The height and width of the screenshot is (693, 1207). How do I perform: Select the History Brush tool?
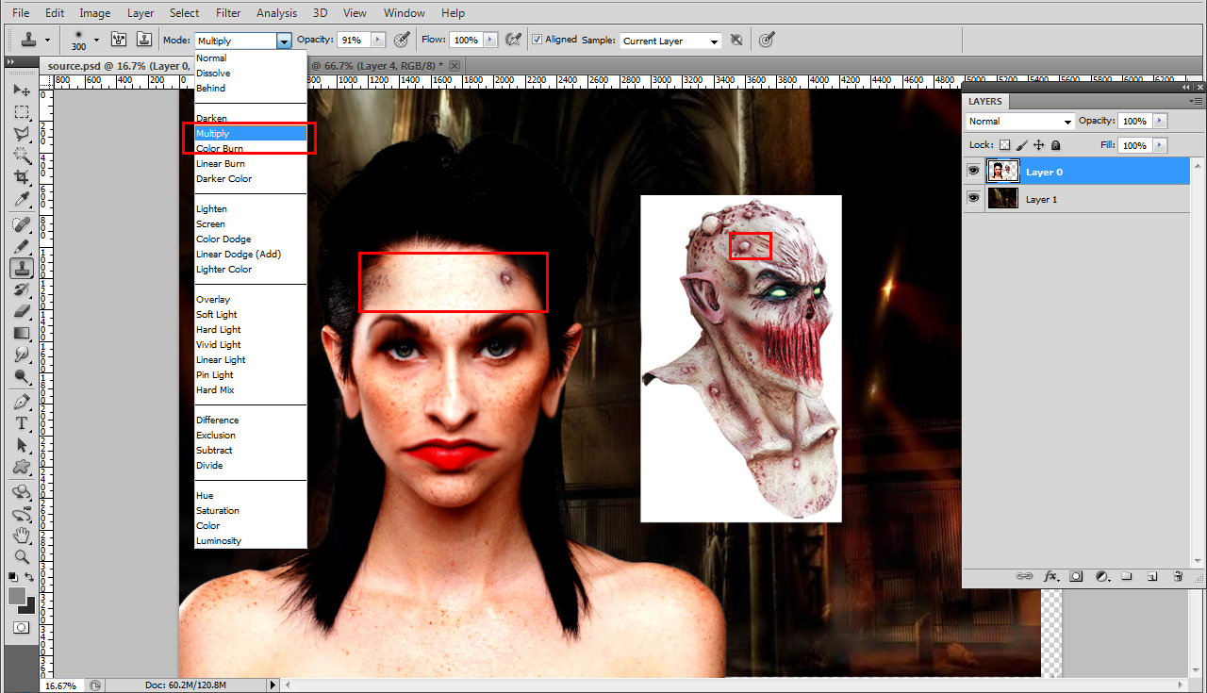[22, 289]
